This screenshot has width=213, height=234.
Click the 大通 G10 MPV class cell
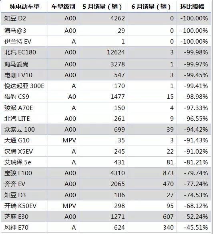coord(63,140)
